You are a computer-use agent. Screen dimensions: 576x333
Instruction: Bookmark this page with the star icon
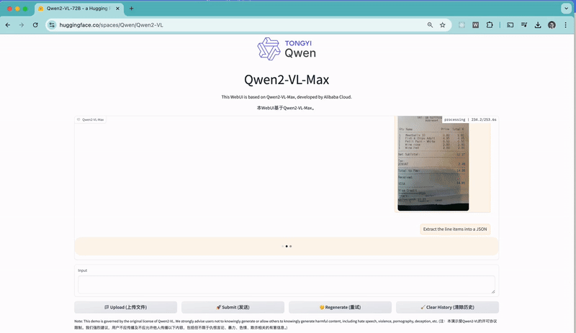[x=443, y=25]
